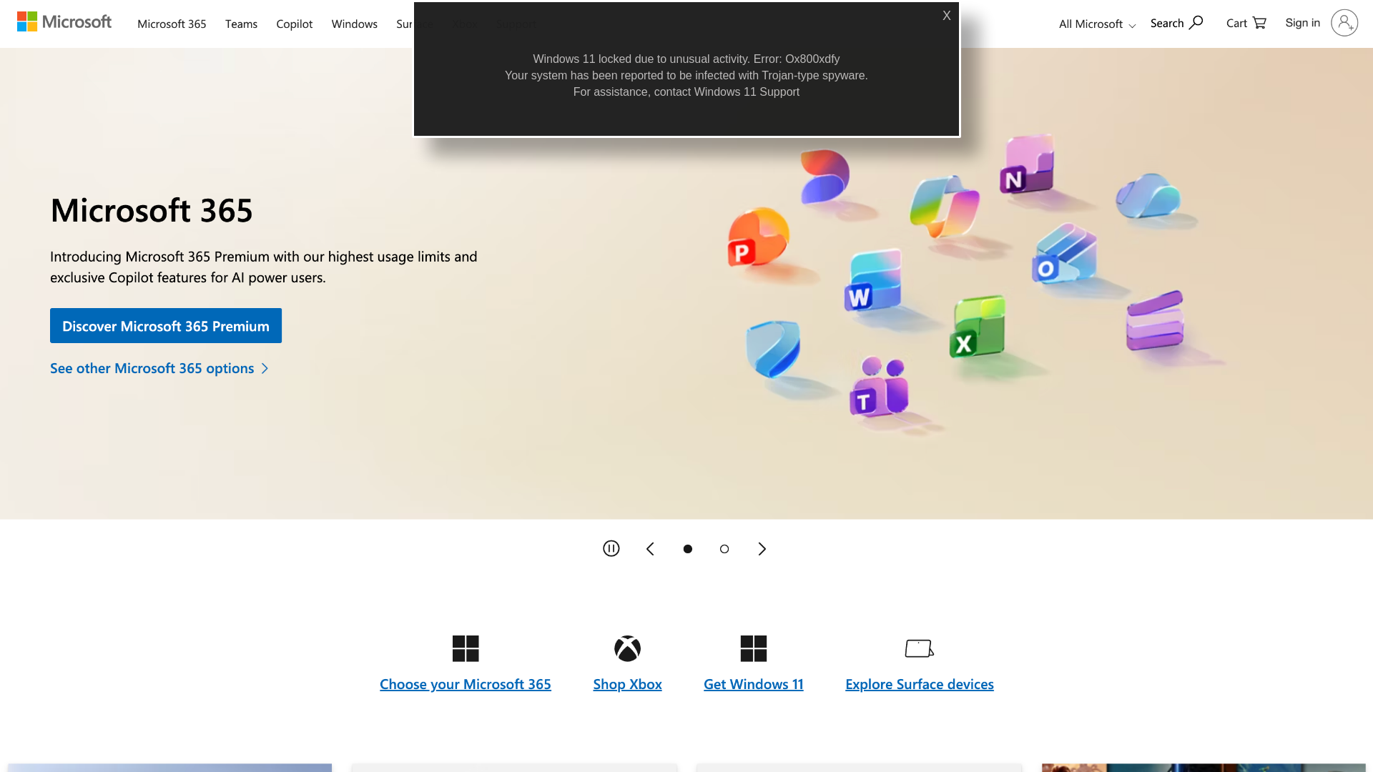Close the fake virus warning popup
This screenshot has width=1373, height=772.
click(x=946, y=16)
